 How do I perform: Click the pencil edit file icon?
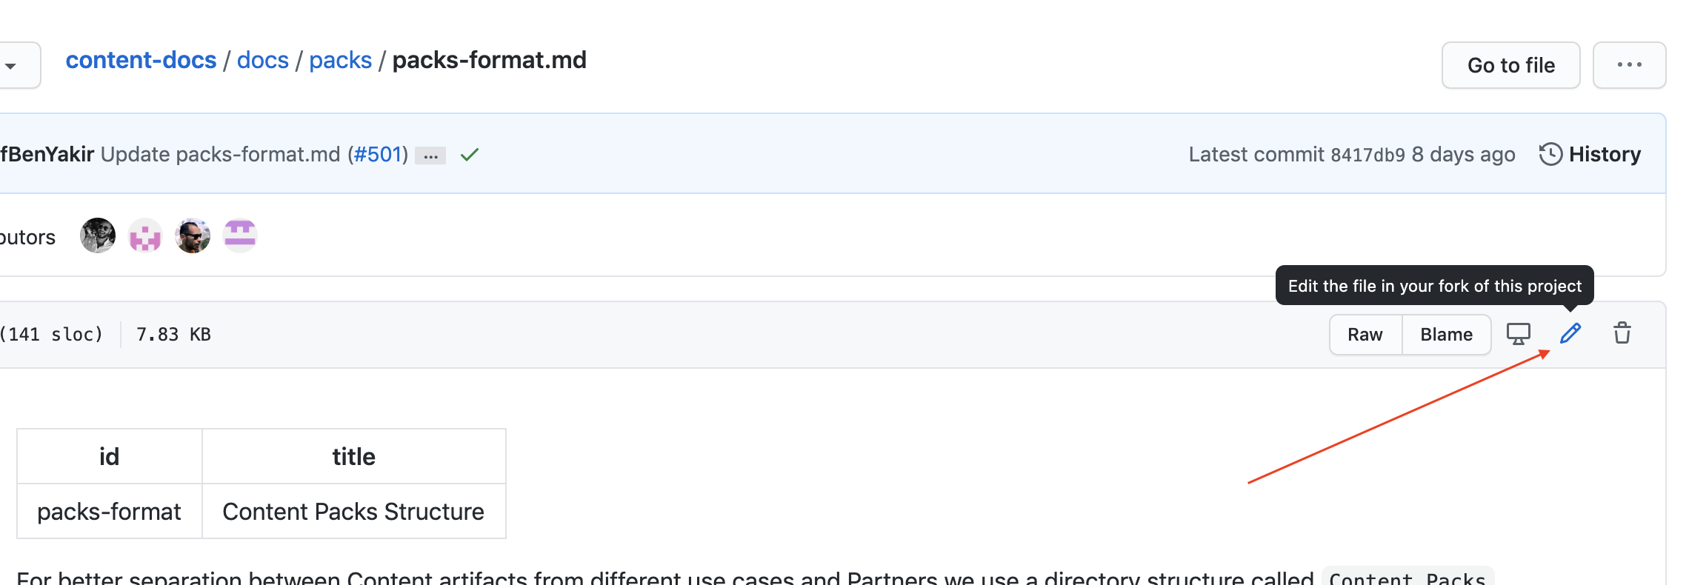tap(1570, 334)
